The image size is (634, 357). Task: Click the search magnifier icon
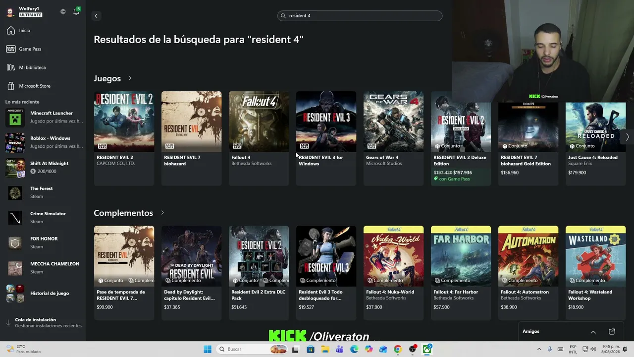(283, 16)
